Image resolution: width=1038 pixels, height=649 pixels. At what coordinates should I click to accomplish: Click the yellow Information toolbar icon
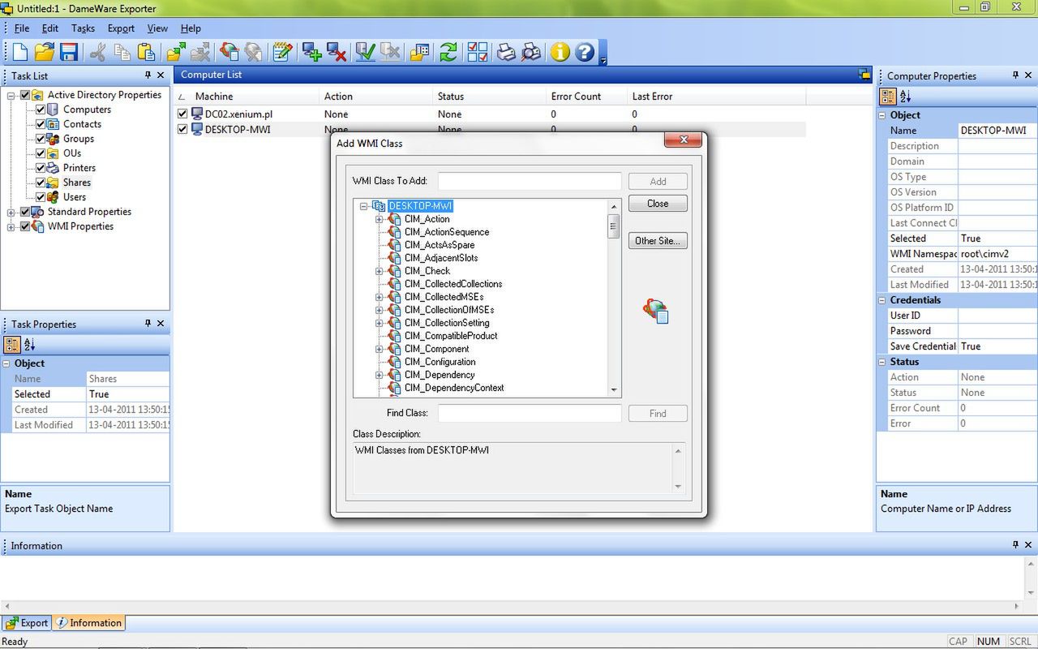click(x=560, y=53)
